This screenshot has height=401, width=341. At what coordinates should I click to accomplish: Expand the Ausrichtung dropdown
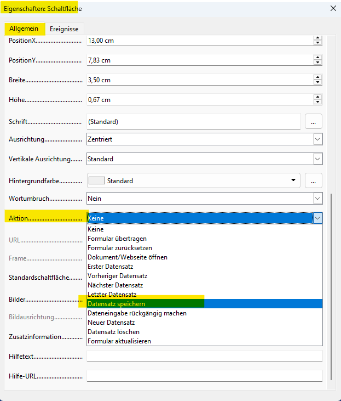pos(317,139)
